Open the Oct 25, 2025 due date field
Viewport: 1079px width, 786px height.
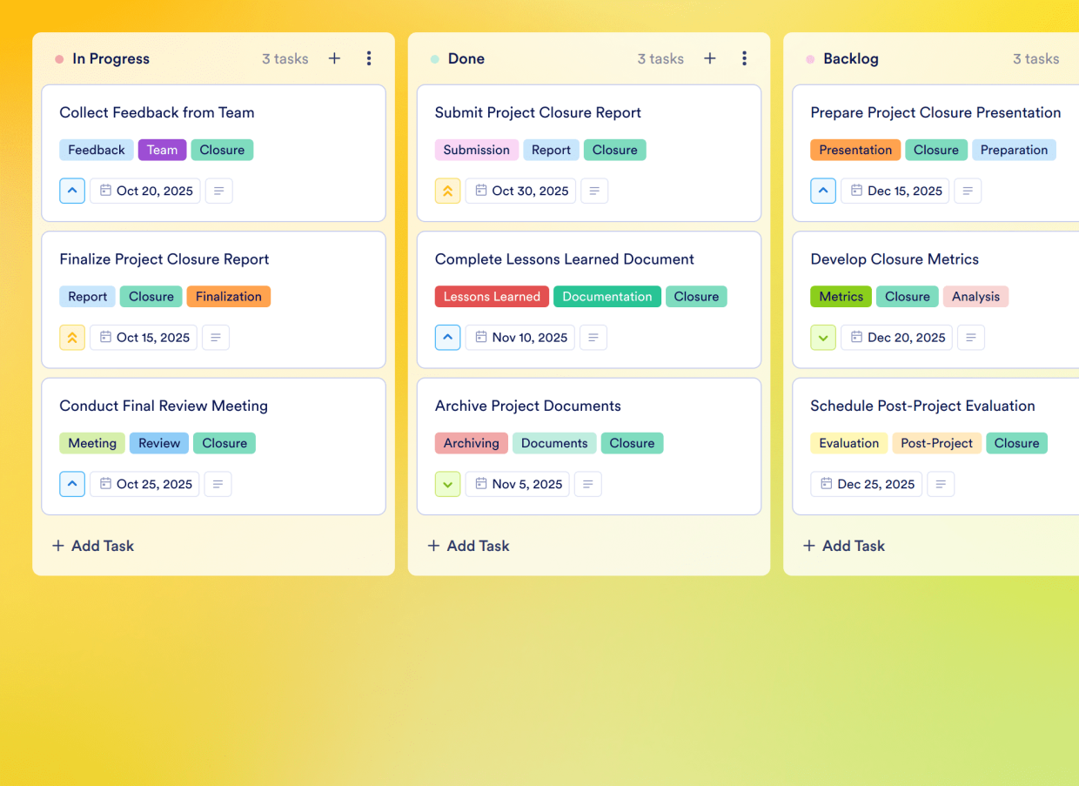[x=144, y=484]
